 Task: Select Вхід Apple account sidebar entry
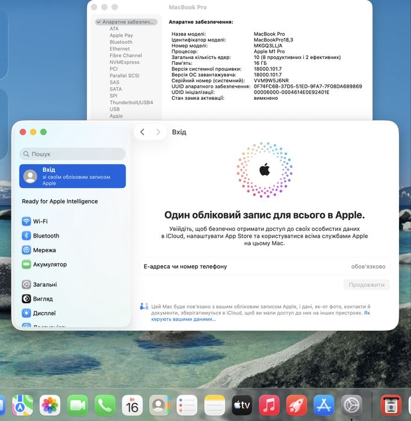[73, 176]
